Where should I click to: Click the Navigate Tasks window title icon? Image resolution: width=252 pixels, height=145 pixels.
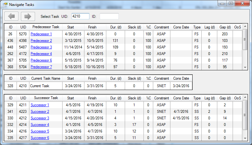tap(5, 5)
